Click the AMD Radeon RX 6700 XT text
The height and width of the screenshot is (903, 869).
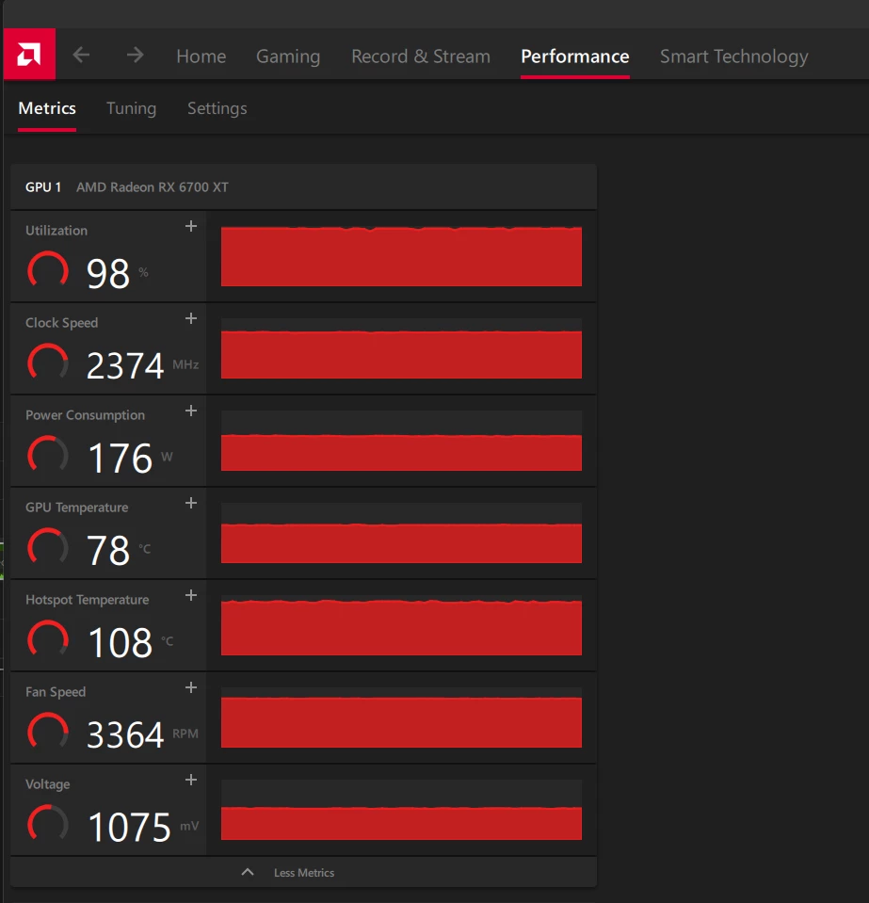153,187
